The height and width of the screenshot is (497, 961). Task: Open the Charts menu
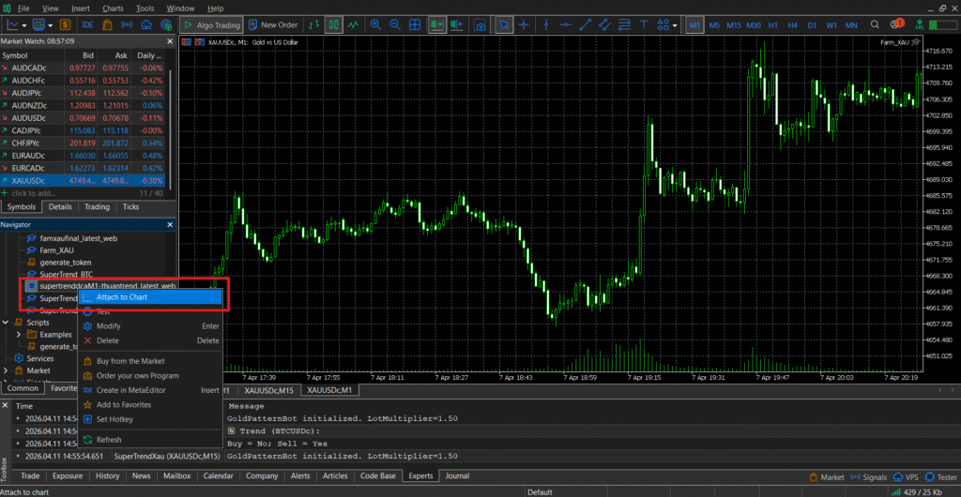pos(113,8)
